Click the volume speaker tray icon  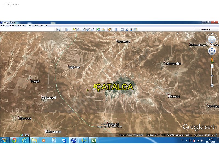coord(202,140)
